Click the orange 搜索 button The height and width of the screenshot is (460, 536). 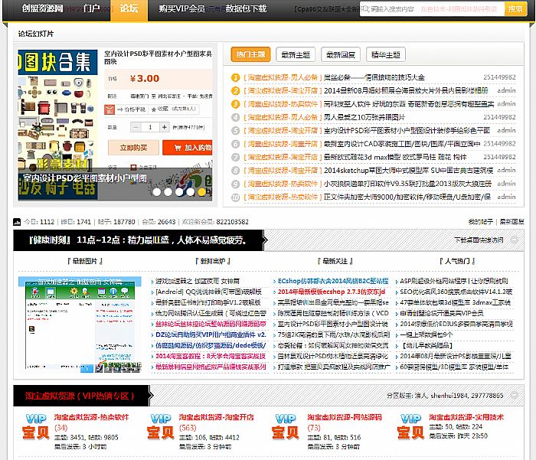[x=515, y=9]
